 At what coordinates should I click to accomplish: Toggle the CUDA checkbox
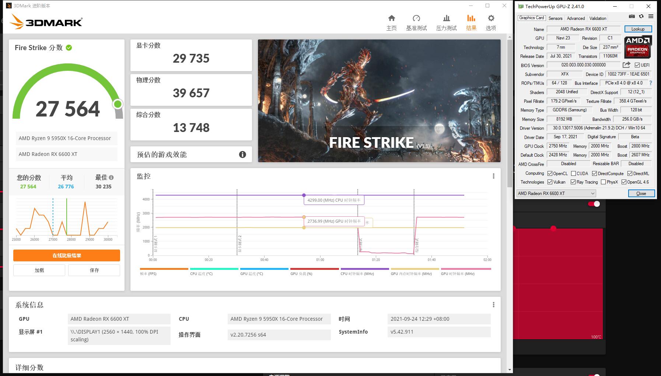point(573,174)
